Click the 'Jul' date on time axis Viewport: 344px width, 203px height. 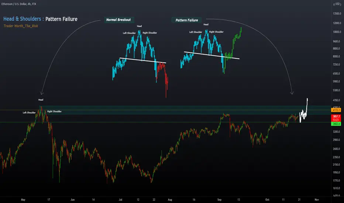coord(120,200)
